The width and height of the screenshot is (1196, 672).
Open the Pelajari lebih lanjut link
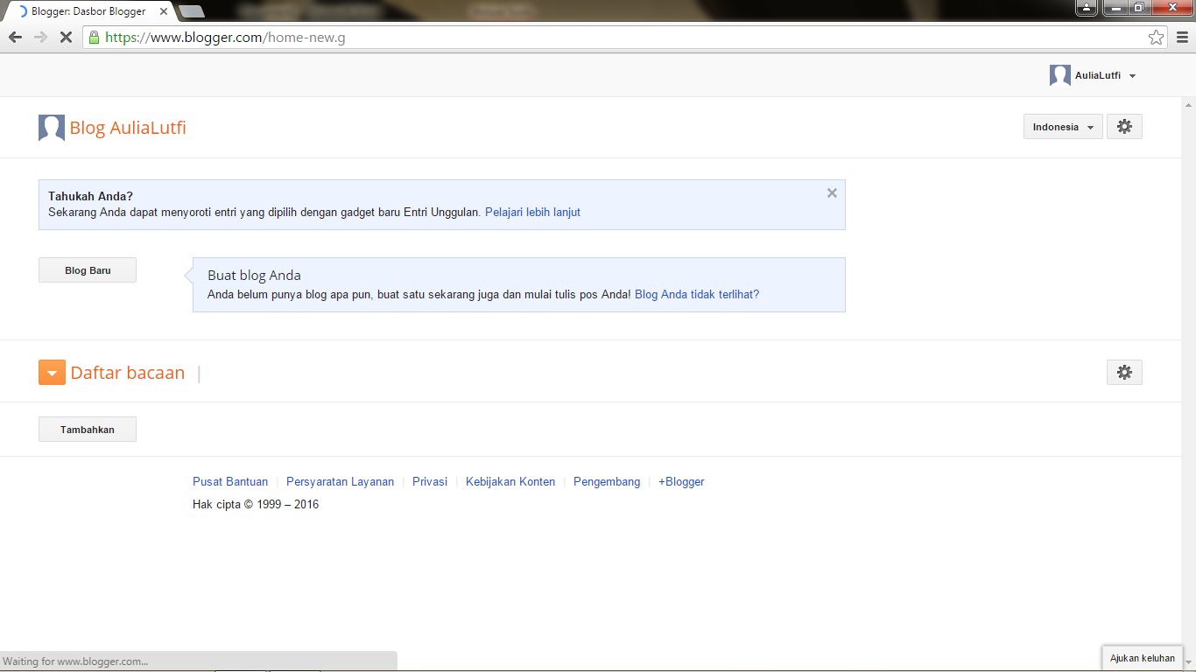pos(532,212)
